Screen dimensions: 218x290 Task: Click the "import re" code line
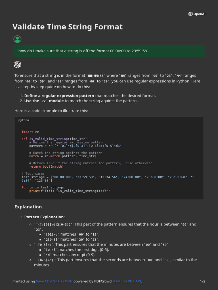(x=30, y=132)
